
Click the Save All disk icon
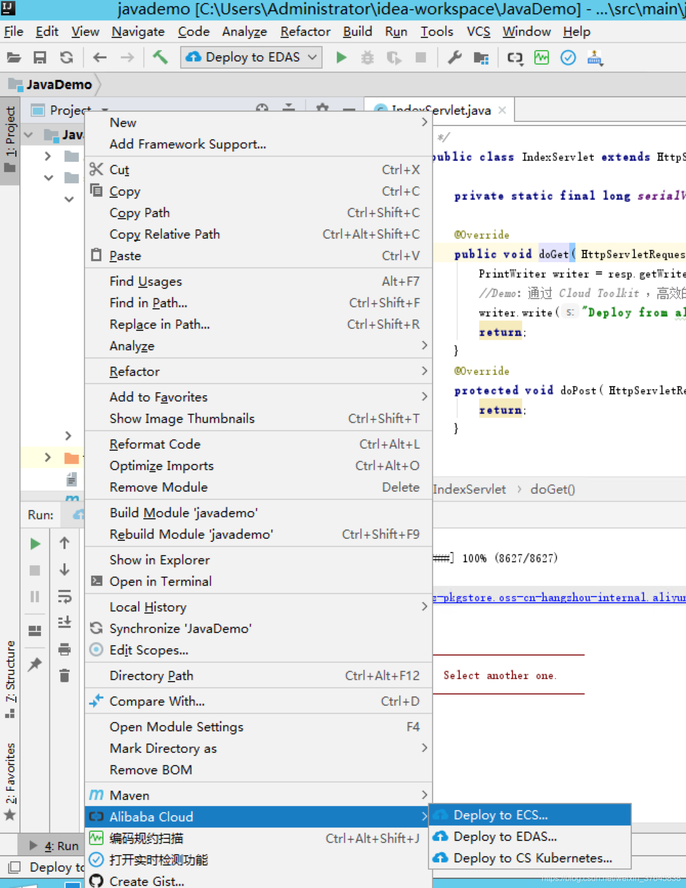tap(40, 57)
